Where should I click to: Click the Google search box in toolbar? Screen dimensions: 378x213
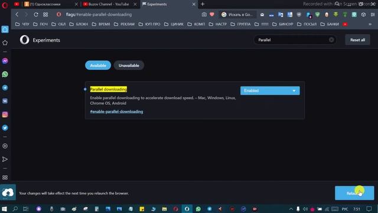(237, 14)
